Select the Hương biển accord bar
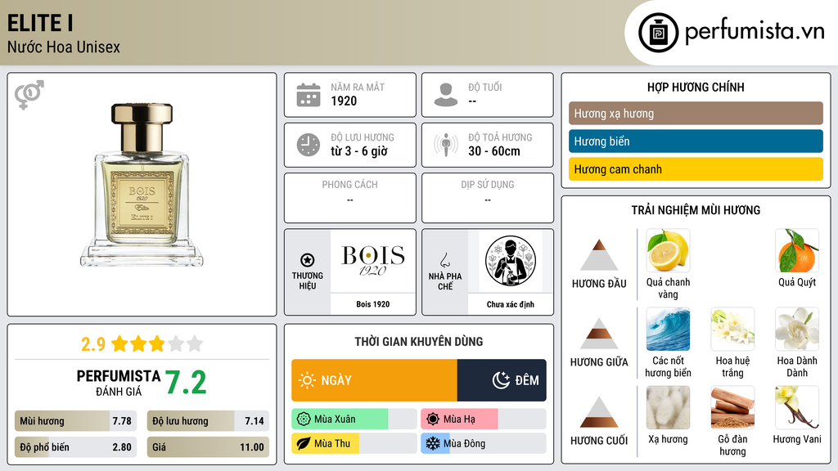The width and height of the screenshot is (838, 471). [696, 141]
